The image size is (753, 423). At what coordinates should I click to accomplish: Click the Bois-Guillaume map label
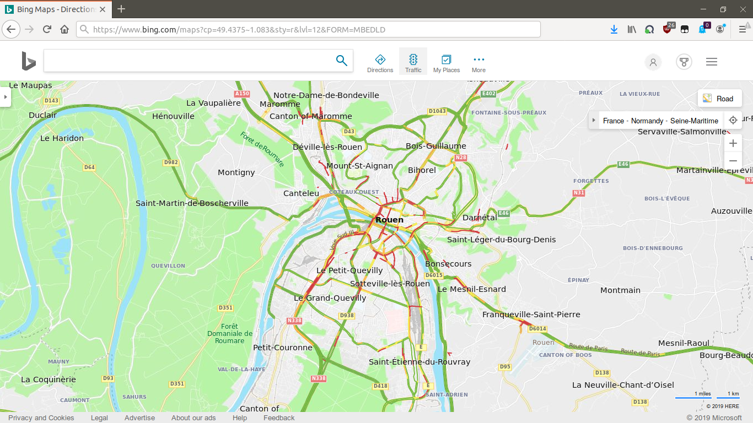point(435,145)
